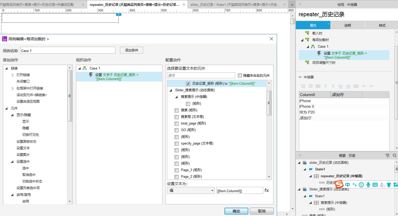The height and width of the screenshot is (216, 398).
Task: Open the Sogou soft keyboard icon
Action: pyautogui.click(x=375, y=185)
